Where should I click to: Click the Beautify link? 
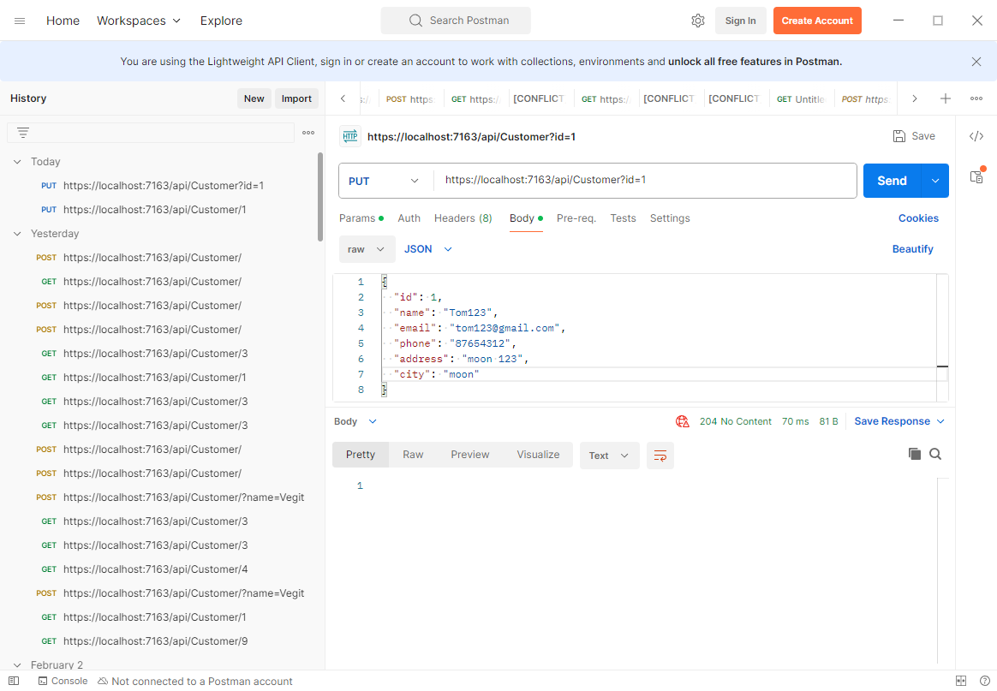[x=912, y=249]
